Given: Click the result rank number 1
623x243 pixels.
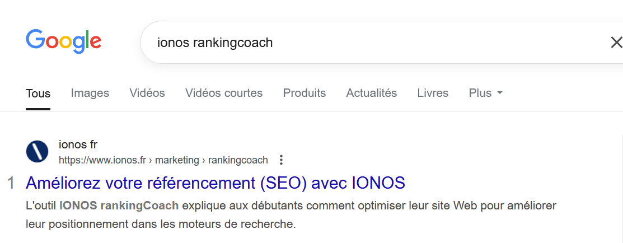Looking at the screenshot, I should (11, 183).
